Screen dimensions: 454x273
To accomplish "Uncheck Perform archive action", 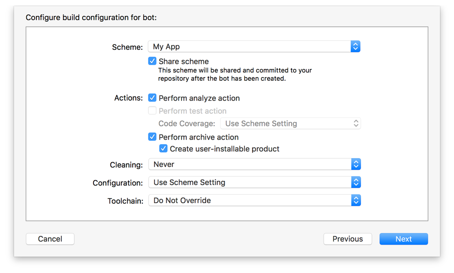I will click(x=152, y=137).
